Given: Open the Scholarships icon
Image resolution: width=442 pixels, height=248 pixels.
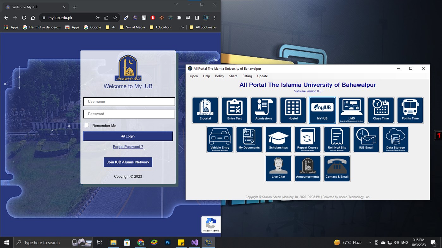Looking at the screenshot, I should [278, 139].
